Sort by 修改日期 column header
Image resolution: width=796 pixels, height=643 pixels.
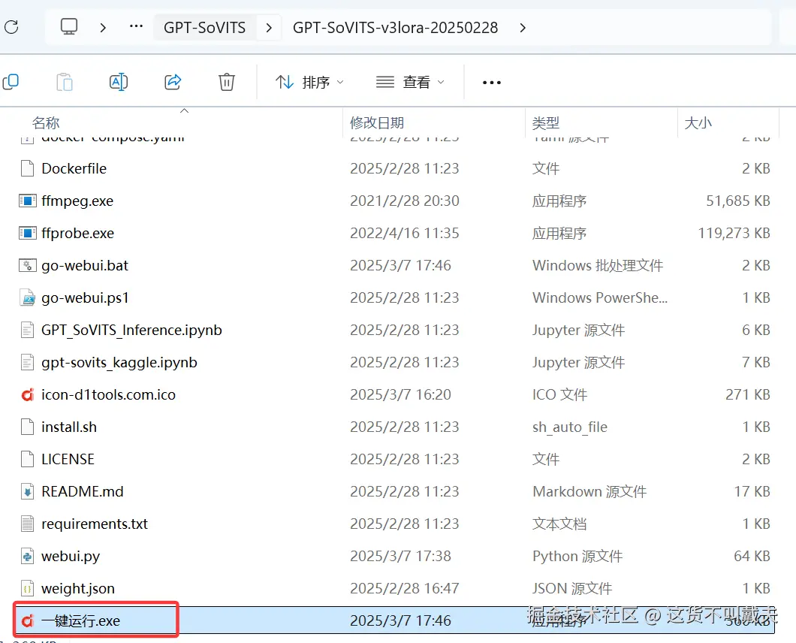point(377,122)
